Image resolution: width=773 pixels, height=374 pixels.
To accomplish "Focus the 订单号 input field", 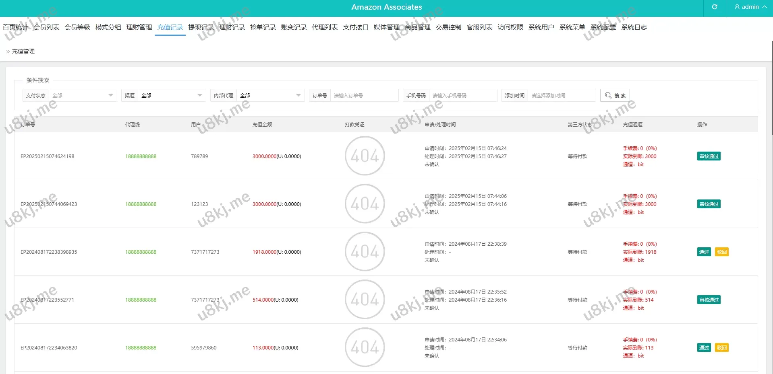I will point(364,95).
